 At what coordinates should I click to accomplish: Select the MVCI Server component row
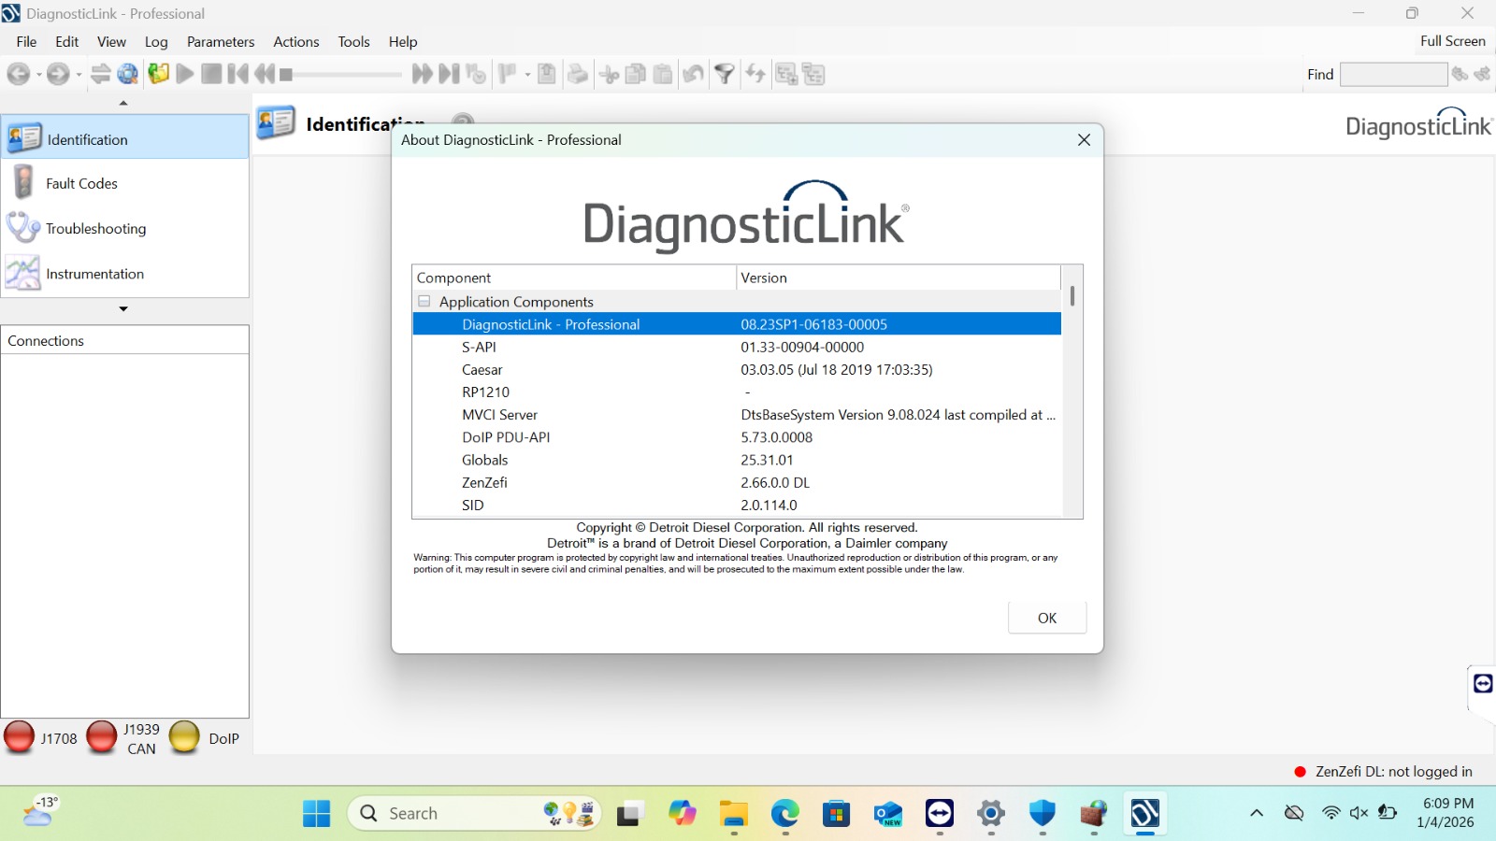(x=737, y=415)
